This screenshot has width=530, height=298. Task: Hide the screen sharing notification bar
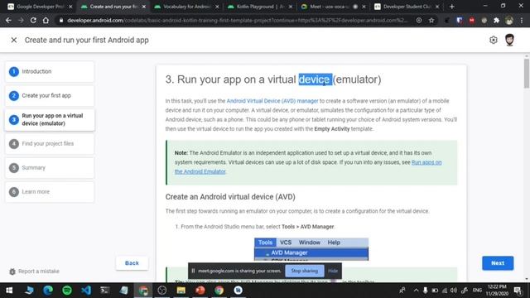pyautogui.click(x=333, y=271)
